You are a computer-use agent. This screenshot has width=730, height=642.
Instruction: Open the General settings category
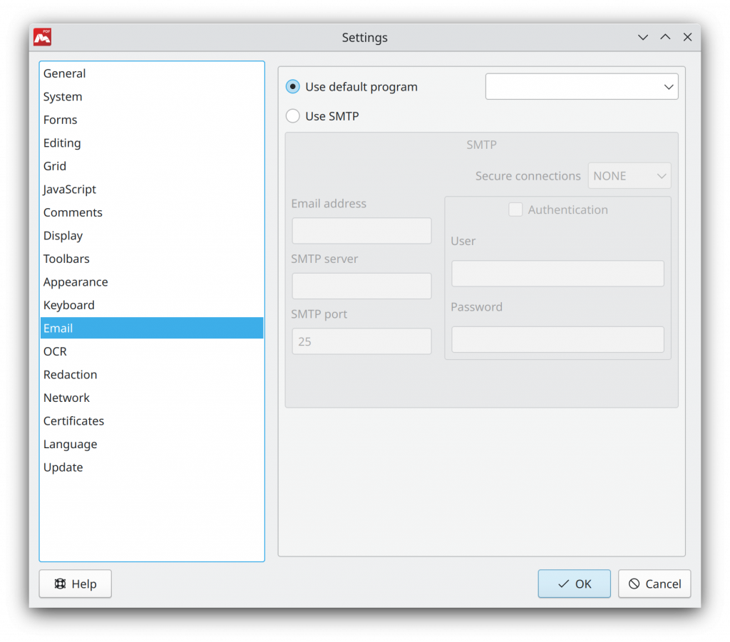[64, 73]
